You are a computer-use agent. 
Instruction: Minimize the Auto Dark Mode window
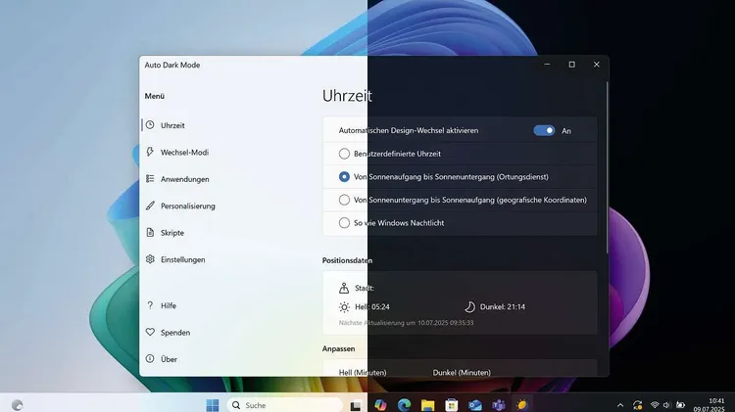547,65
